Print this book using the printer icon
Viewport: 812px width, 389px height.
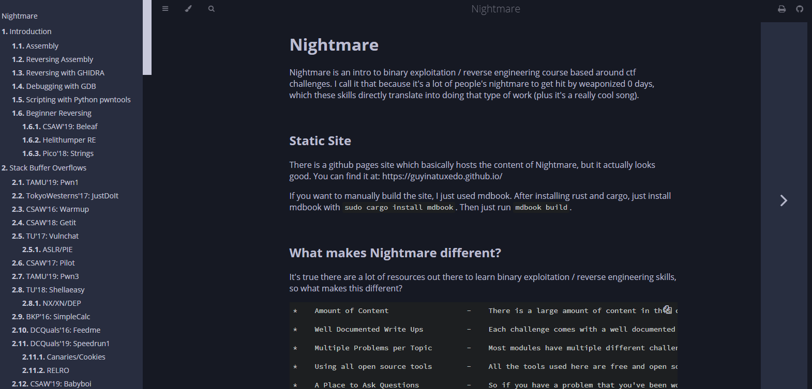click(x=782, y=9)
